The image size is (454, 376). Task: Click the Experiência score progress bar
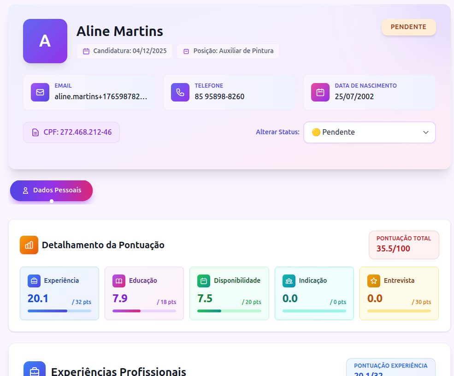(59, 311)
